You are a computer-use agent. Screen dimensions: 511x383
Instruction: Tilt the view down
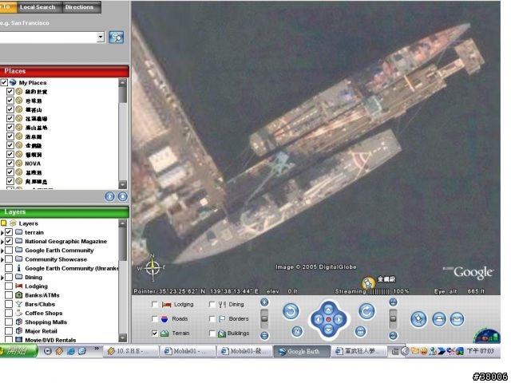pos(394,335)
